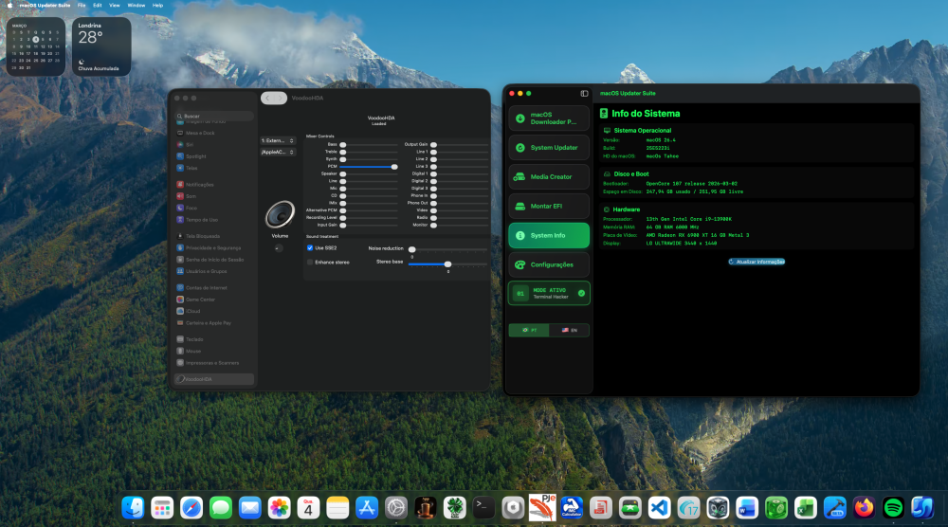Click the Bass slider knob
This screenshot has width=948, height=527.
coord(343,144)
